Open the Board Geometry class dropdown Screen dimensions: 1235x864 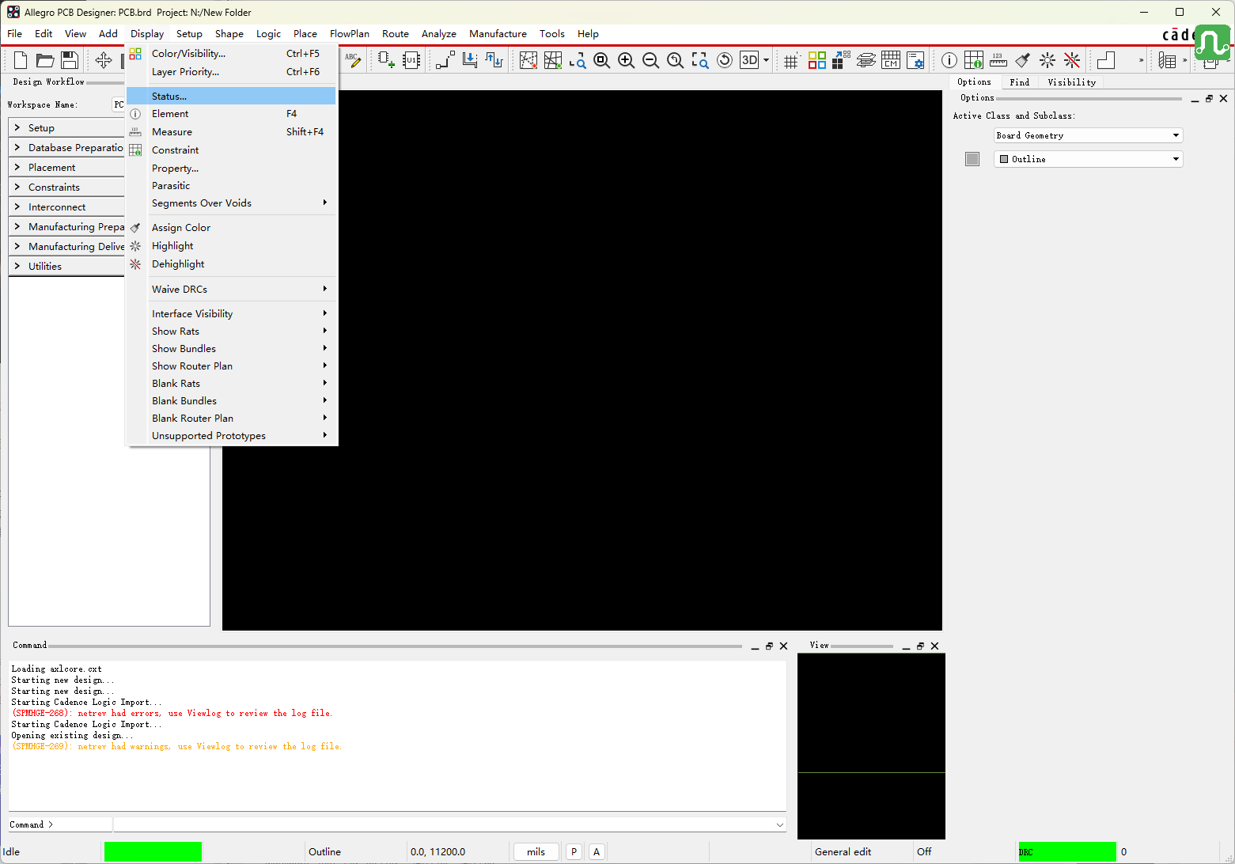(x=1088, y=135)
